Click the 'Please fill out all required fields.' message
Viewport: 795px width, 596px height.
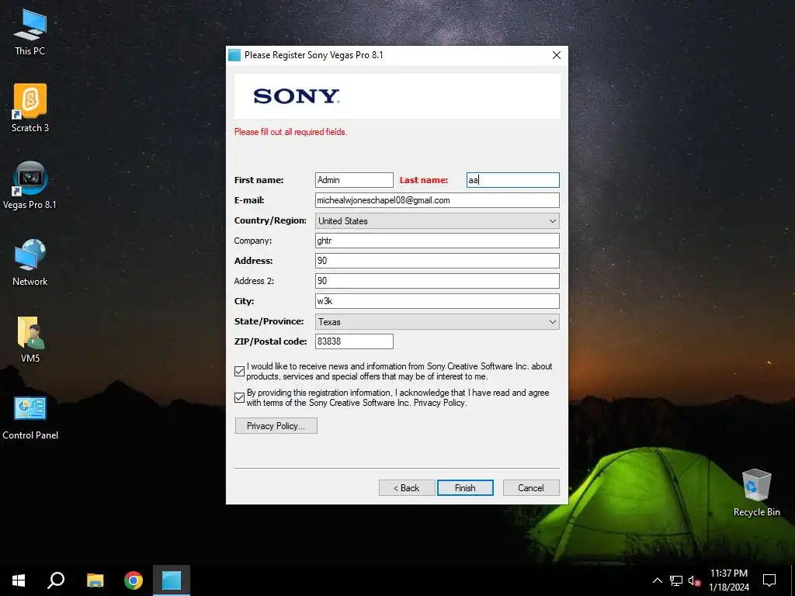(x=290, y=132)
